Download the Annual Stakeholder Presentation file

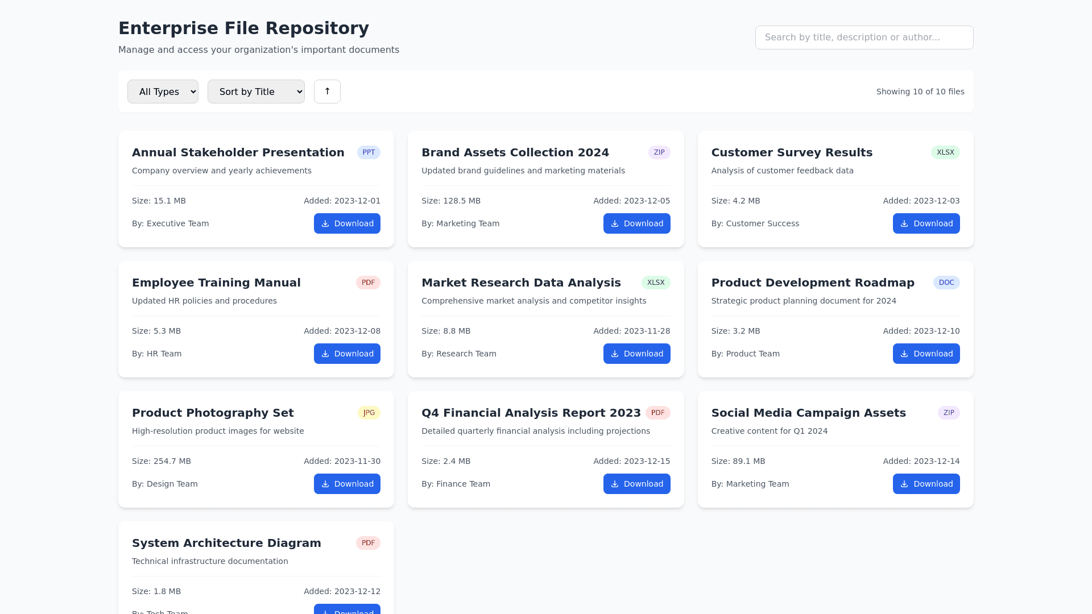347,223
